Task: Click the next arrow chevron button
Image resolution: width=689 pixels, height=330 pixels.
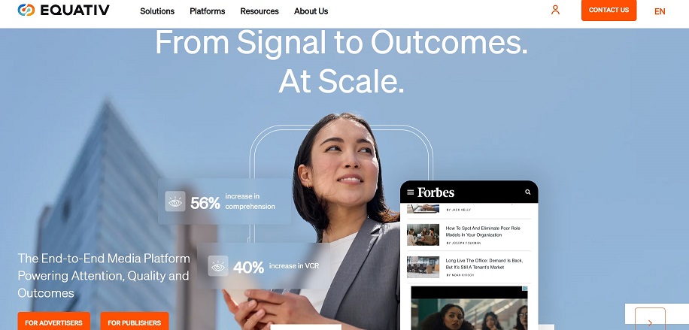Action: (x=650, y=320)
